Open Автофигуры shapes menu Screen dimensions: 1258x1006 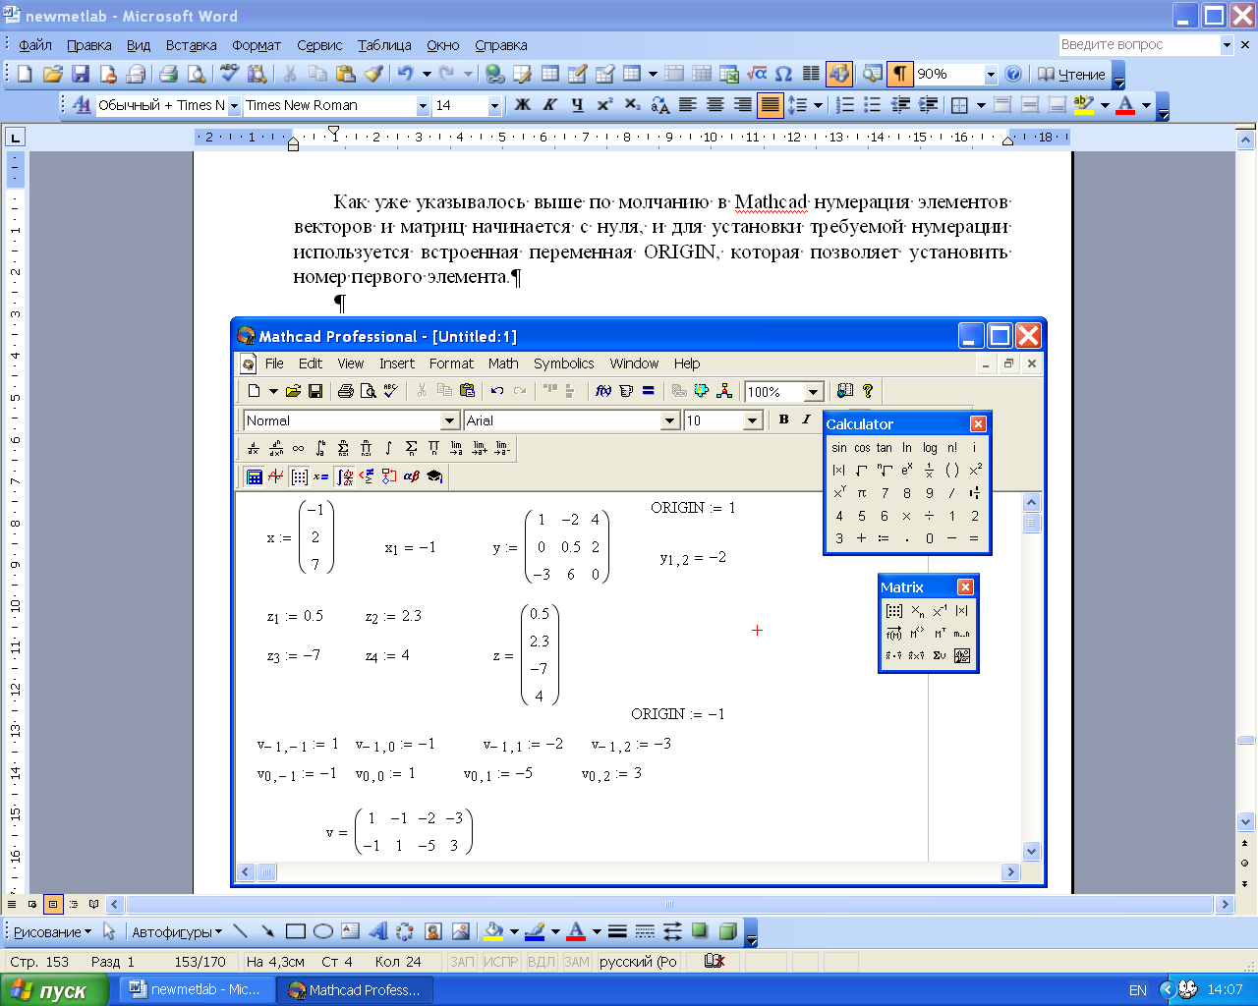177,931
